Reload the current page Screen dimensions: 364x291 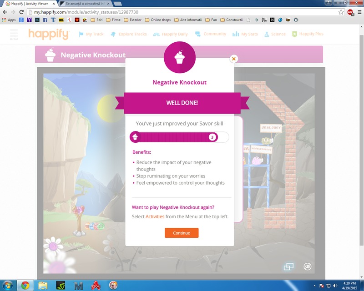pyautogui.click(x=21, y=12)
